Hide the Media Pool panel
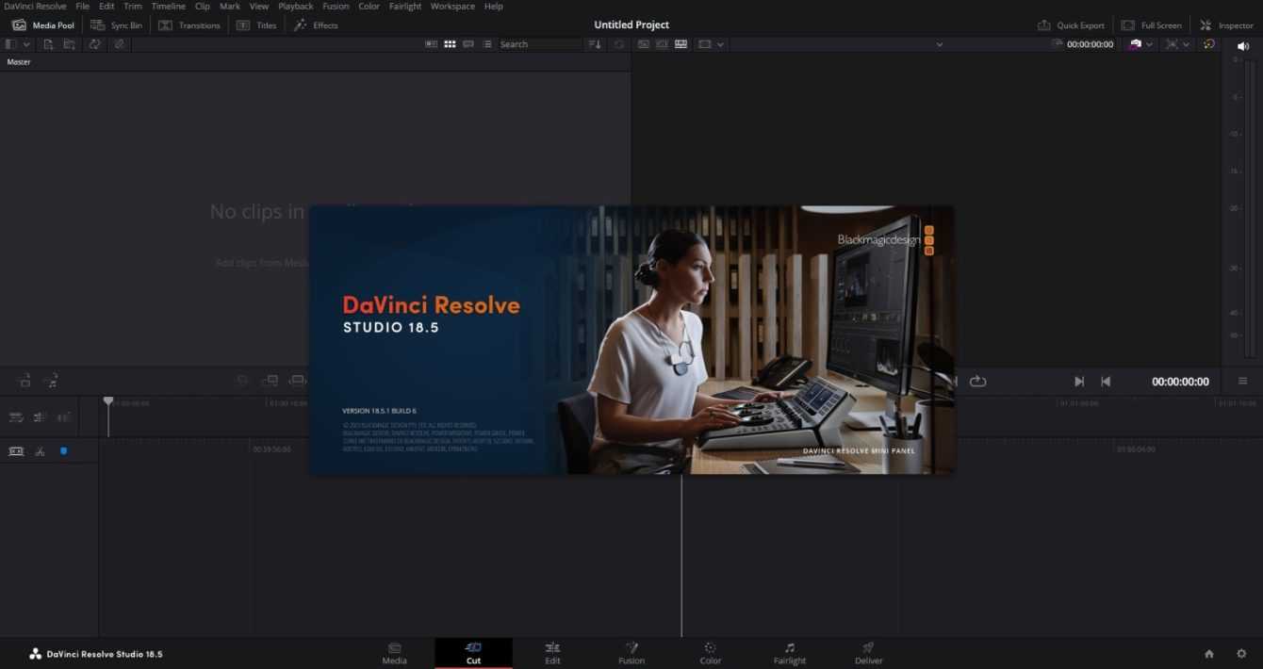 click(42, 24)
